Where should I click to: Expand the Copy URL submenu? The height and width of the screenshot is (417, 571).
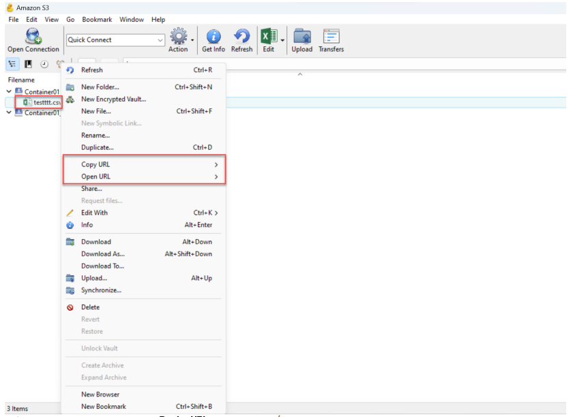point(143,164)
